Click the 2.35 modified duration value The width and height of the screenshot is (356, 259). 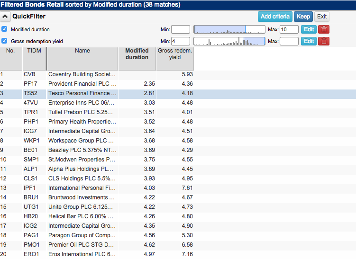click(x=149, y=84)
